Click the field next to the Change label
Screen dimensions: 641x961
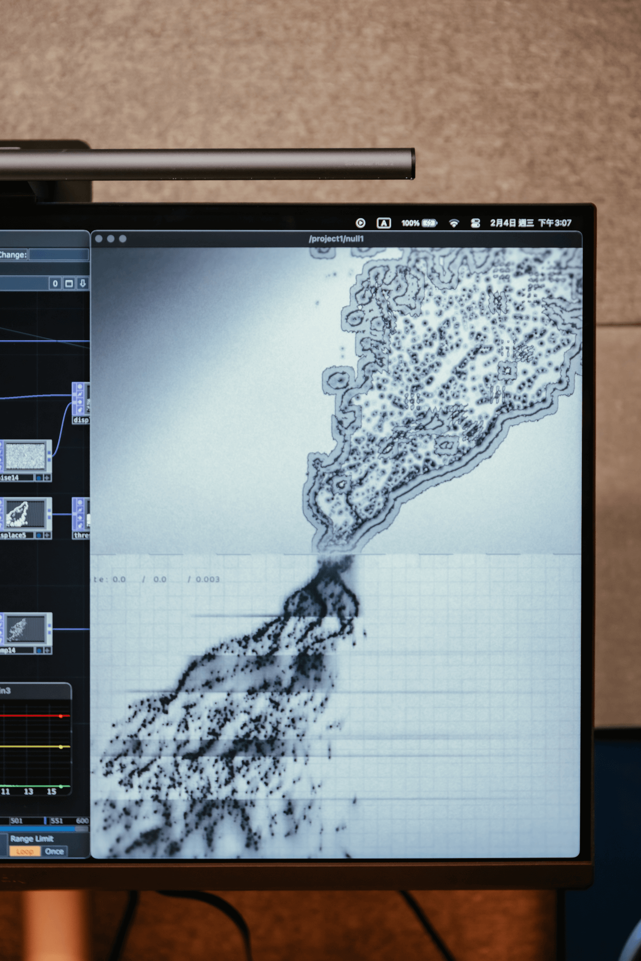tap(58, 255)
